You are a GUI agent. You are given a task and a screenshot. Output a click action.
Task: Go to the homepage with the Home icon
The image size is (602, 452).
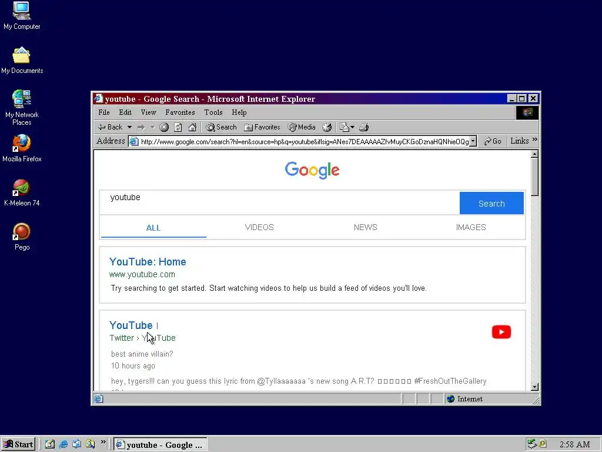click(192, 127)
